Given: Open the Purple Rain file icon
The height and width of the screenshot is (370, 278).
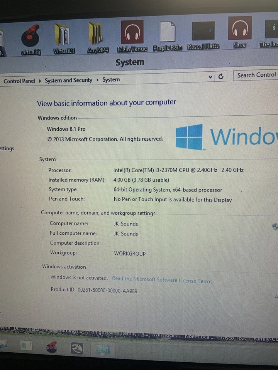Looking at the screenshot, I should (167, 35).
